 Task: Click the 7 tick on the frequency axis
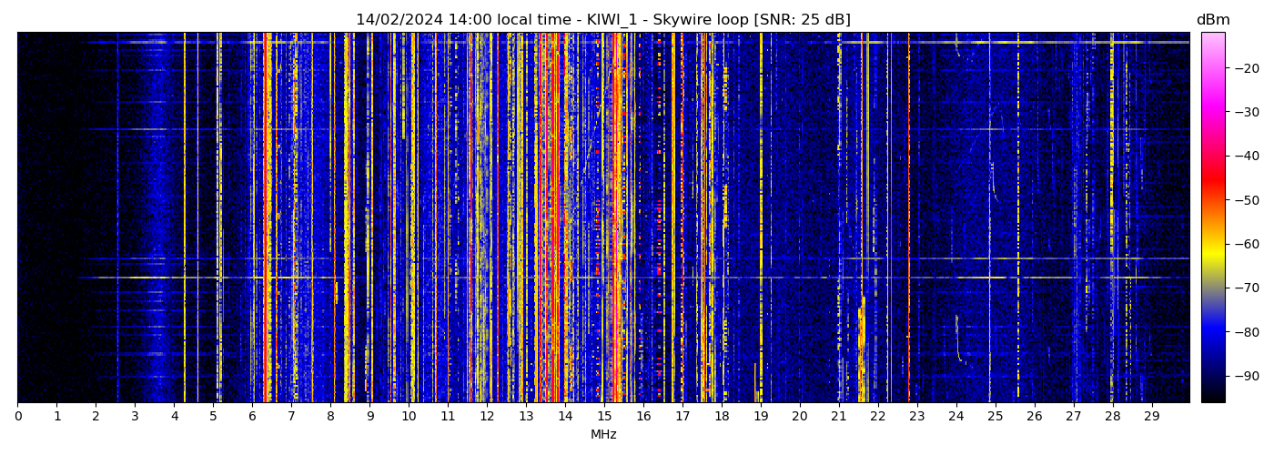point(291,416)
